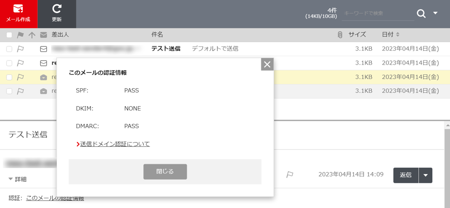Open the search options dropdown arrow

(x=436, y=13)
